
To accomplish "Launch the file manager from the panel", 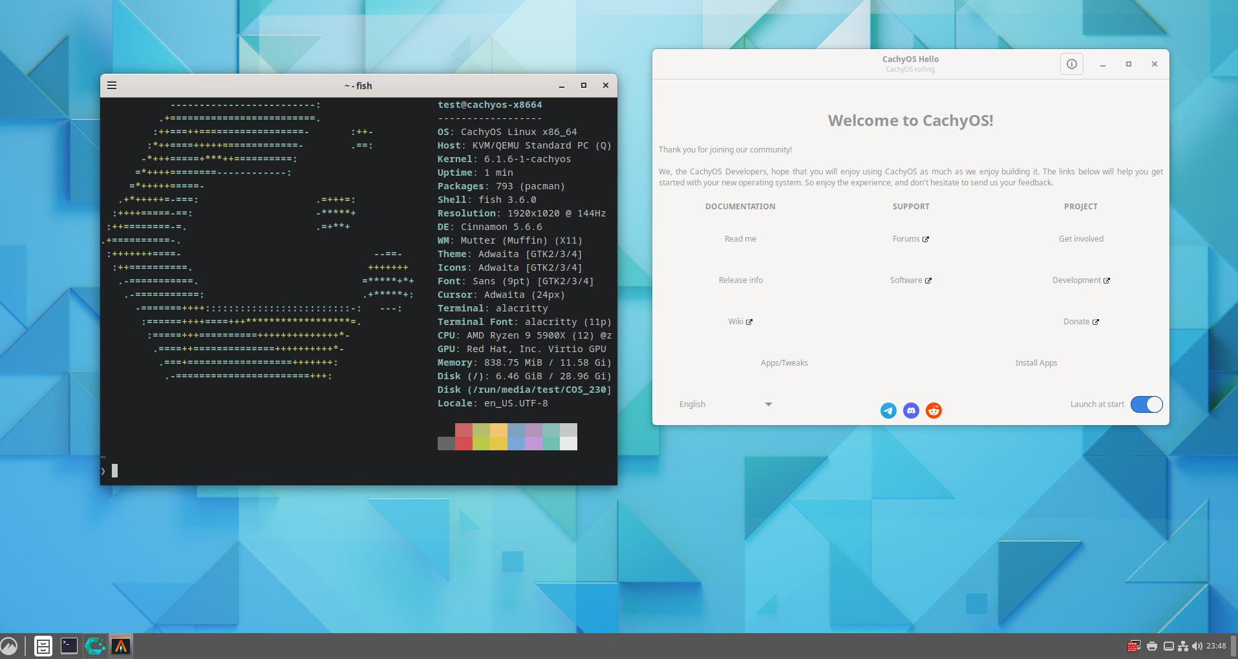I will coord(43,645).
